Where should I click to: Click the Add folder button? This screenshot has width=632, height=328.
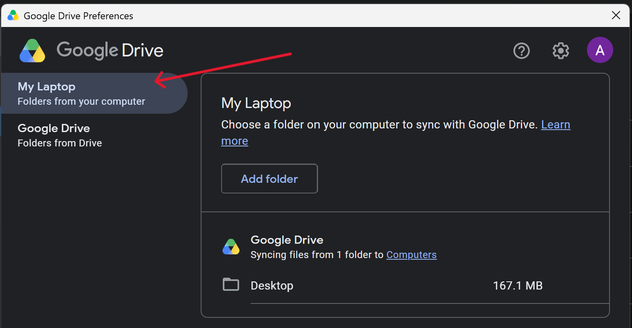pos(269,179)
